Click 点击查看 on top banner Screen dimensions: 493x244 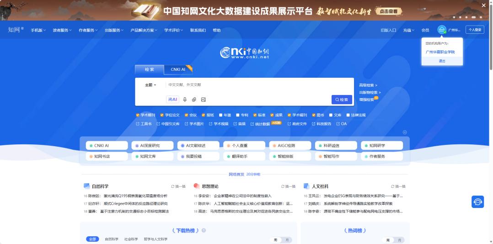(388, 11)
